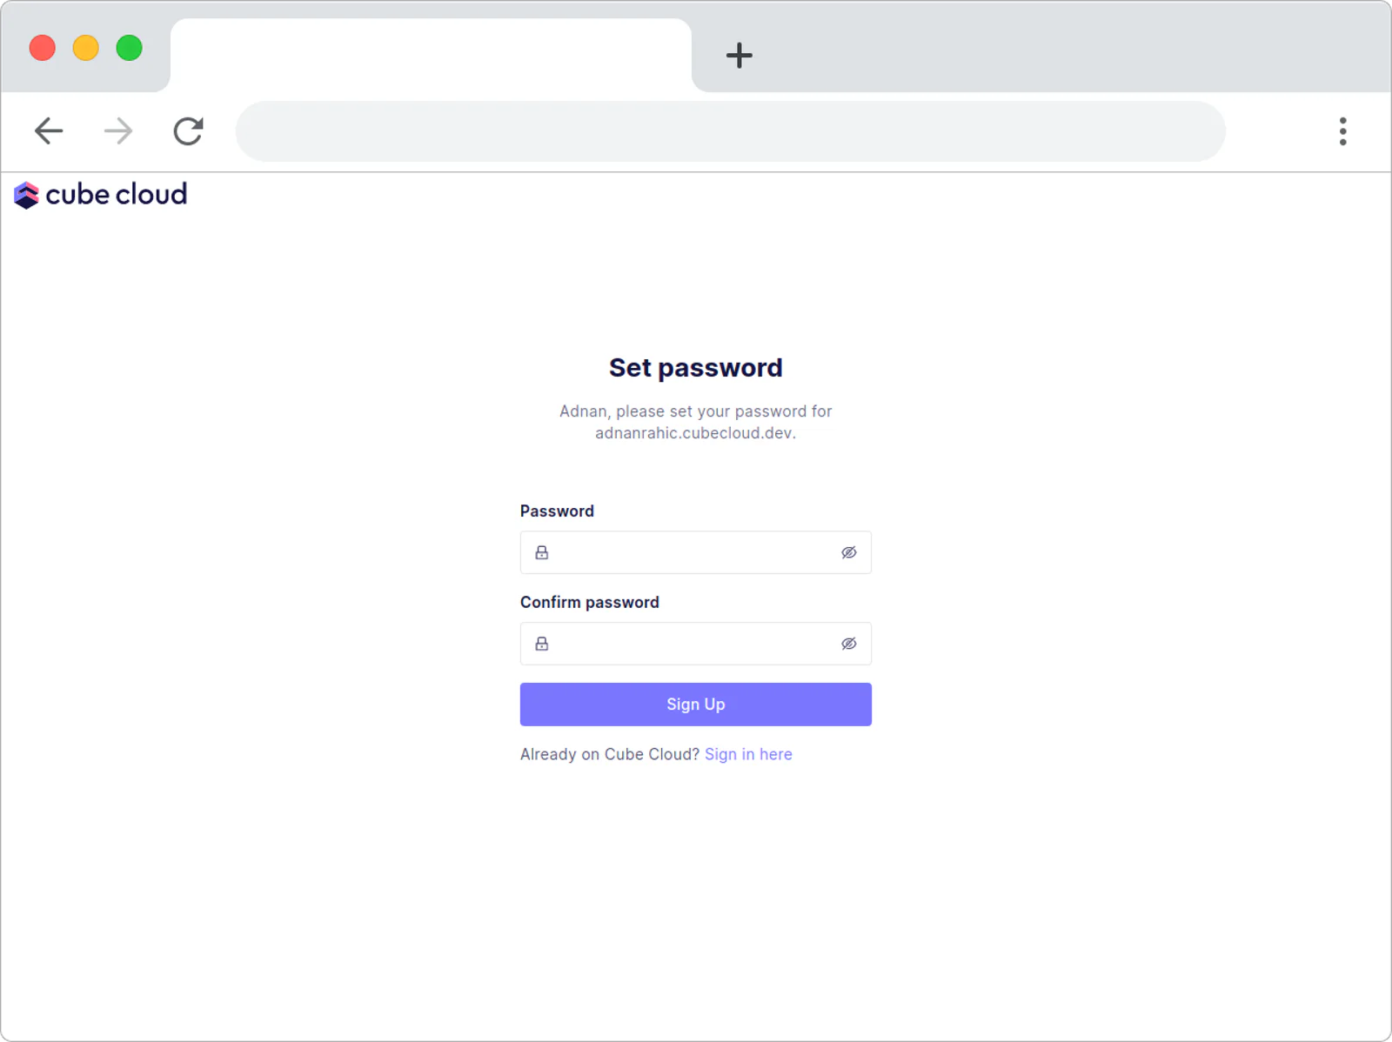Select the open browser tab
The height and width of the screenshot is (1042, 1392).
pos(431,55)
